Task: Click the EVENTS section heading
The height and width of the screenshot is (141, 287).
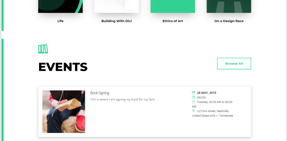Action: 63,67
